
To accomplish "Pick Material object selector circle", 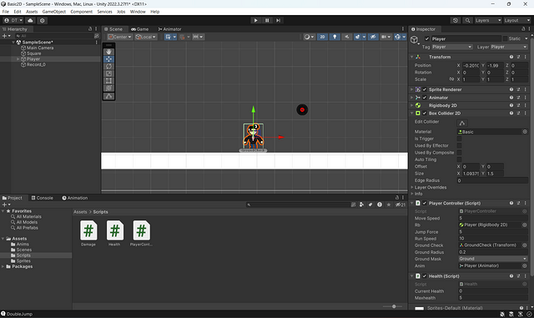I will [x=525, y=132].
